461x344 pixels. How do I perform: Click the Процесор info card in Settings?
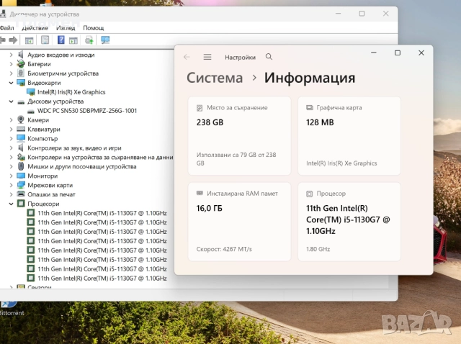349,222
